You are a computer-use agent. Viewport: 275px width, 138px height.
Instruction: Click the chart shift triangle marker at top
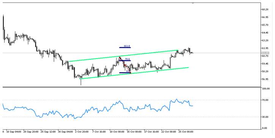193,3
